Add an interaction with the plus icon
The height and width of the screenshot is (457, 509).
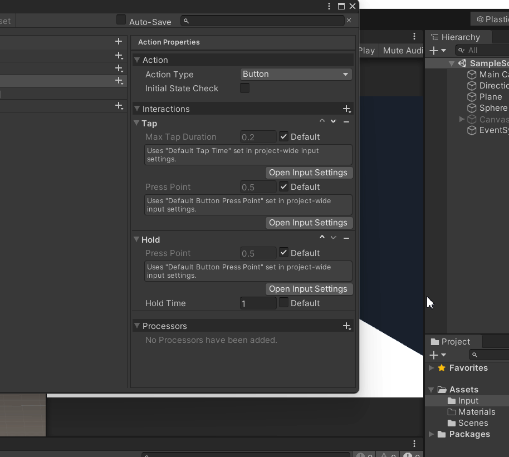347,109
